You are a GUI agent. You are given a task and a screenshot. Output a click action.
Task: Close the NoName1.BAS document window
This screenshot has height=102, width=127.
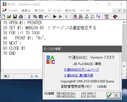pos(124,11)
